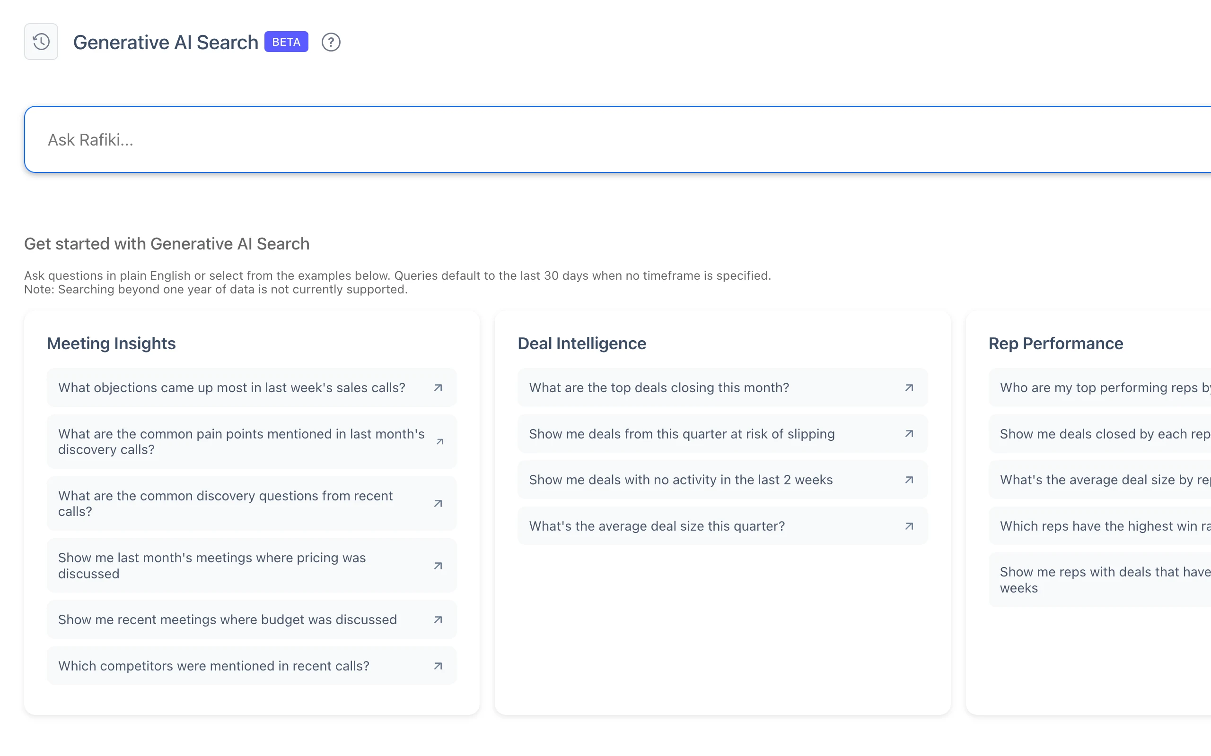
Task: Select common discovery questions query
Action: [252, 504]
